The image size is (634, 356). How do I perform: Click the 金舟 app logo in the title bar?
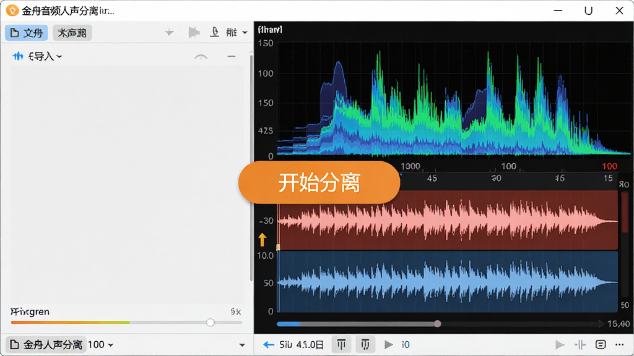point(12,11)
